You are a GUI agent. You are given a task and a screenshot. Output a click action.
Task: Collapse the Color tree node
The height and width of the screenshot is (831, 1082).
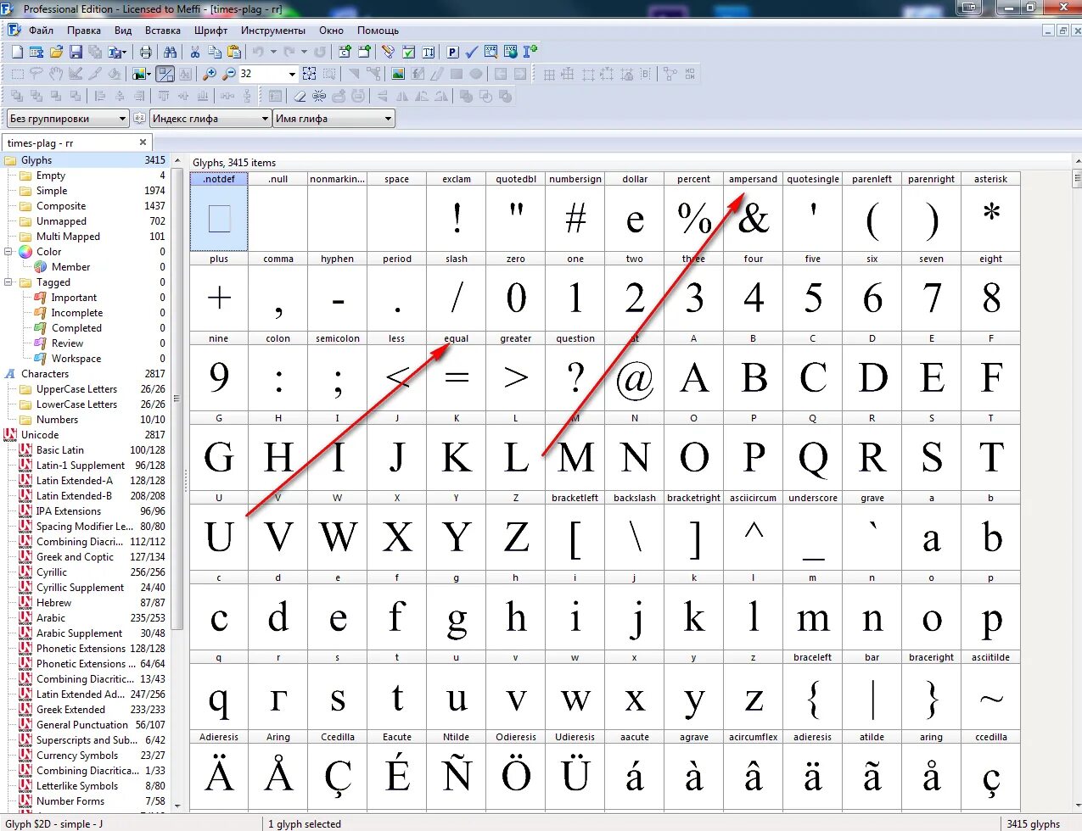pyautogui.click(x=9, y=252)
